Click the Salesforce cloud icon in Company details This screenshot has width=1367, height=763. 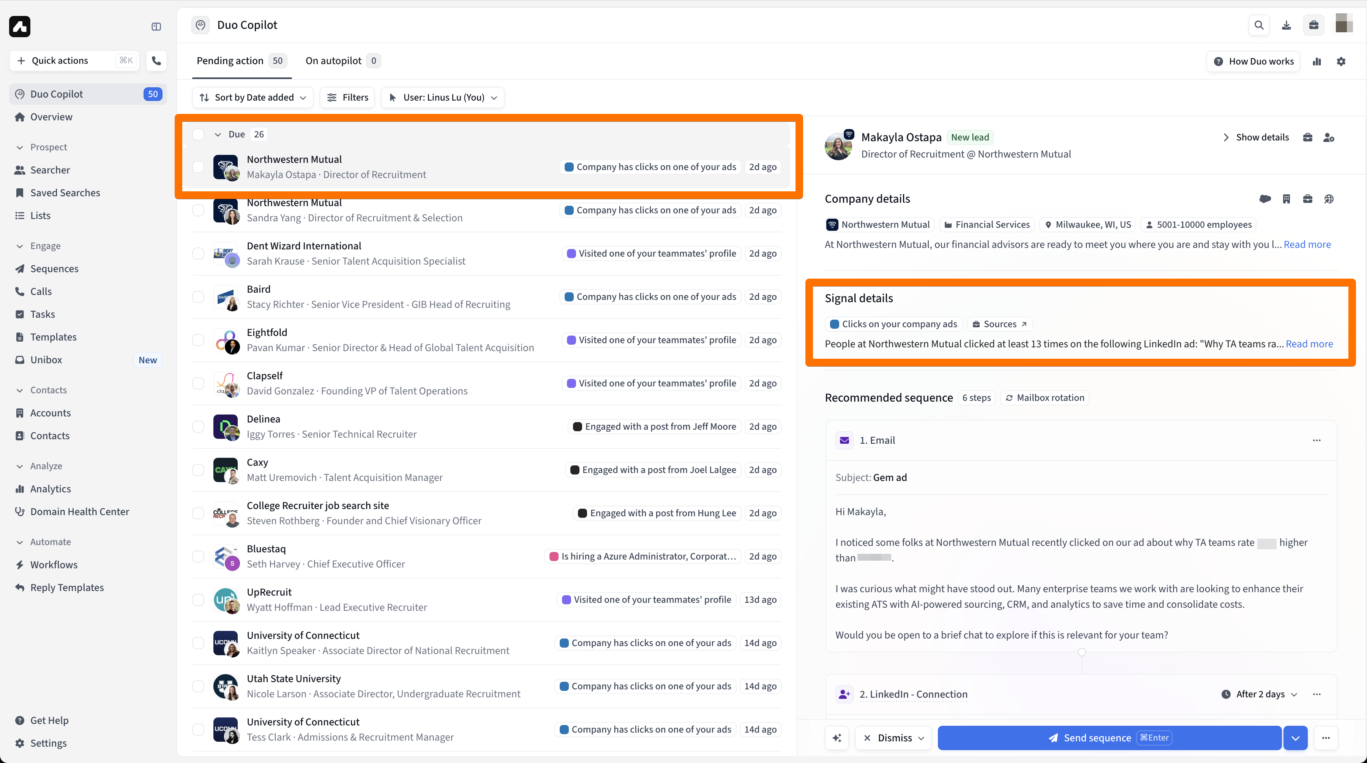1264,199
